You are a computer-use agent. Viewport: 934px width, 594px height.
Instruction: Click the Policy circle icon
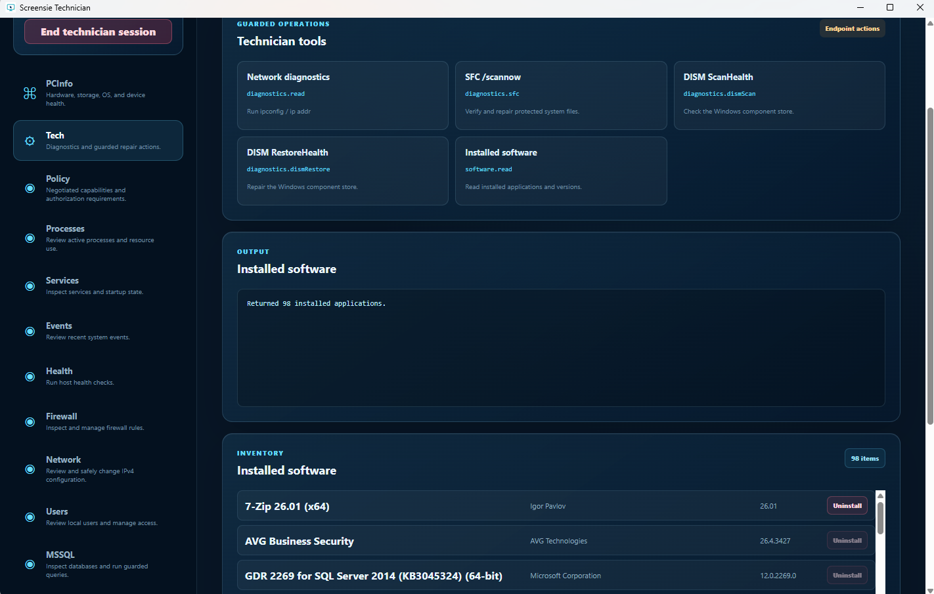[30, 188]
